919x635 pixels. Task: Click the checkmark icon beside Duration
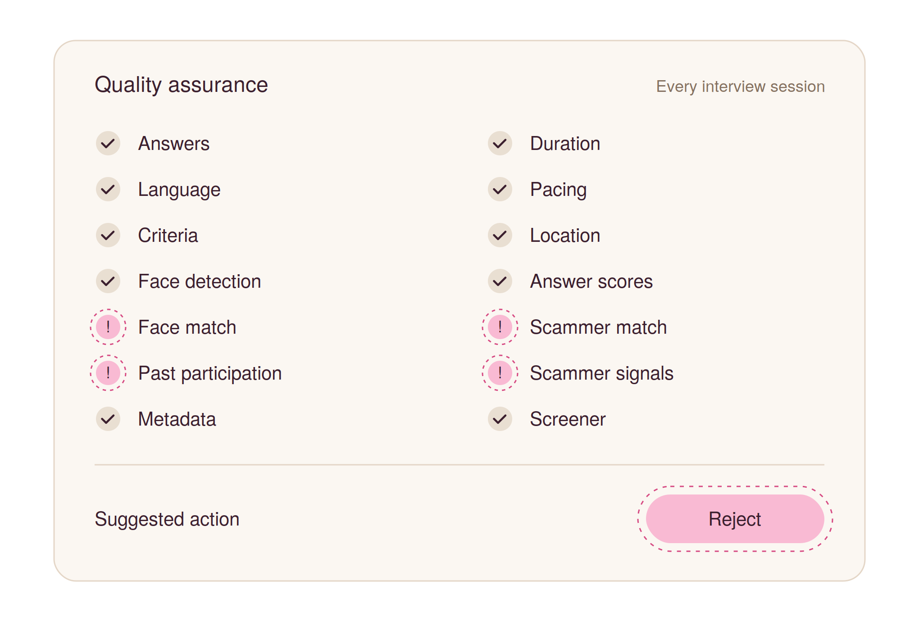[x=500, y=144]
